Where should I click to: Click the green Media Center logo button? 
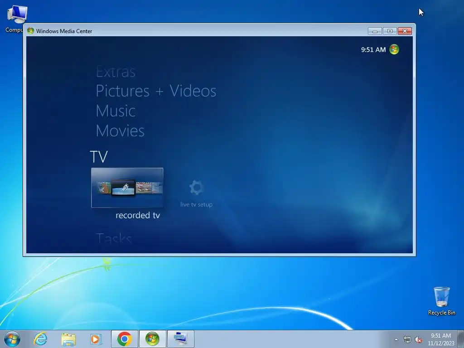tap(394, 49)
